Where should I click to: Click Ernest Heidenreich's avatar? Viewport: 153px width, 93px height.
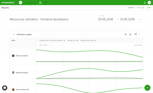pos(13,89)
